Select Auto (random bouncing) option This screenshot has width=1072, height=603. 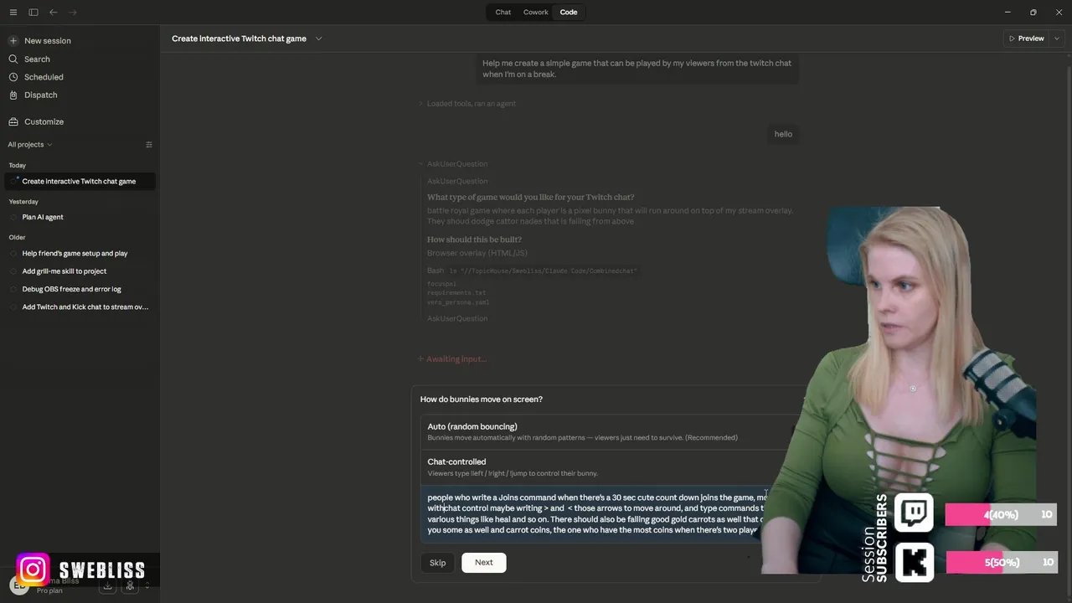click(610, 431)
